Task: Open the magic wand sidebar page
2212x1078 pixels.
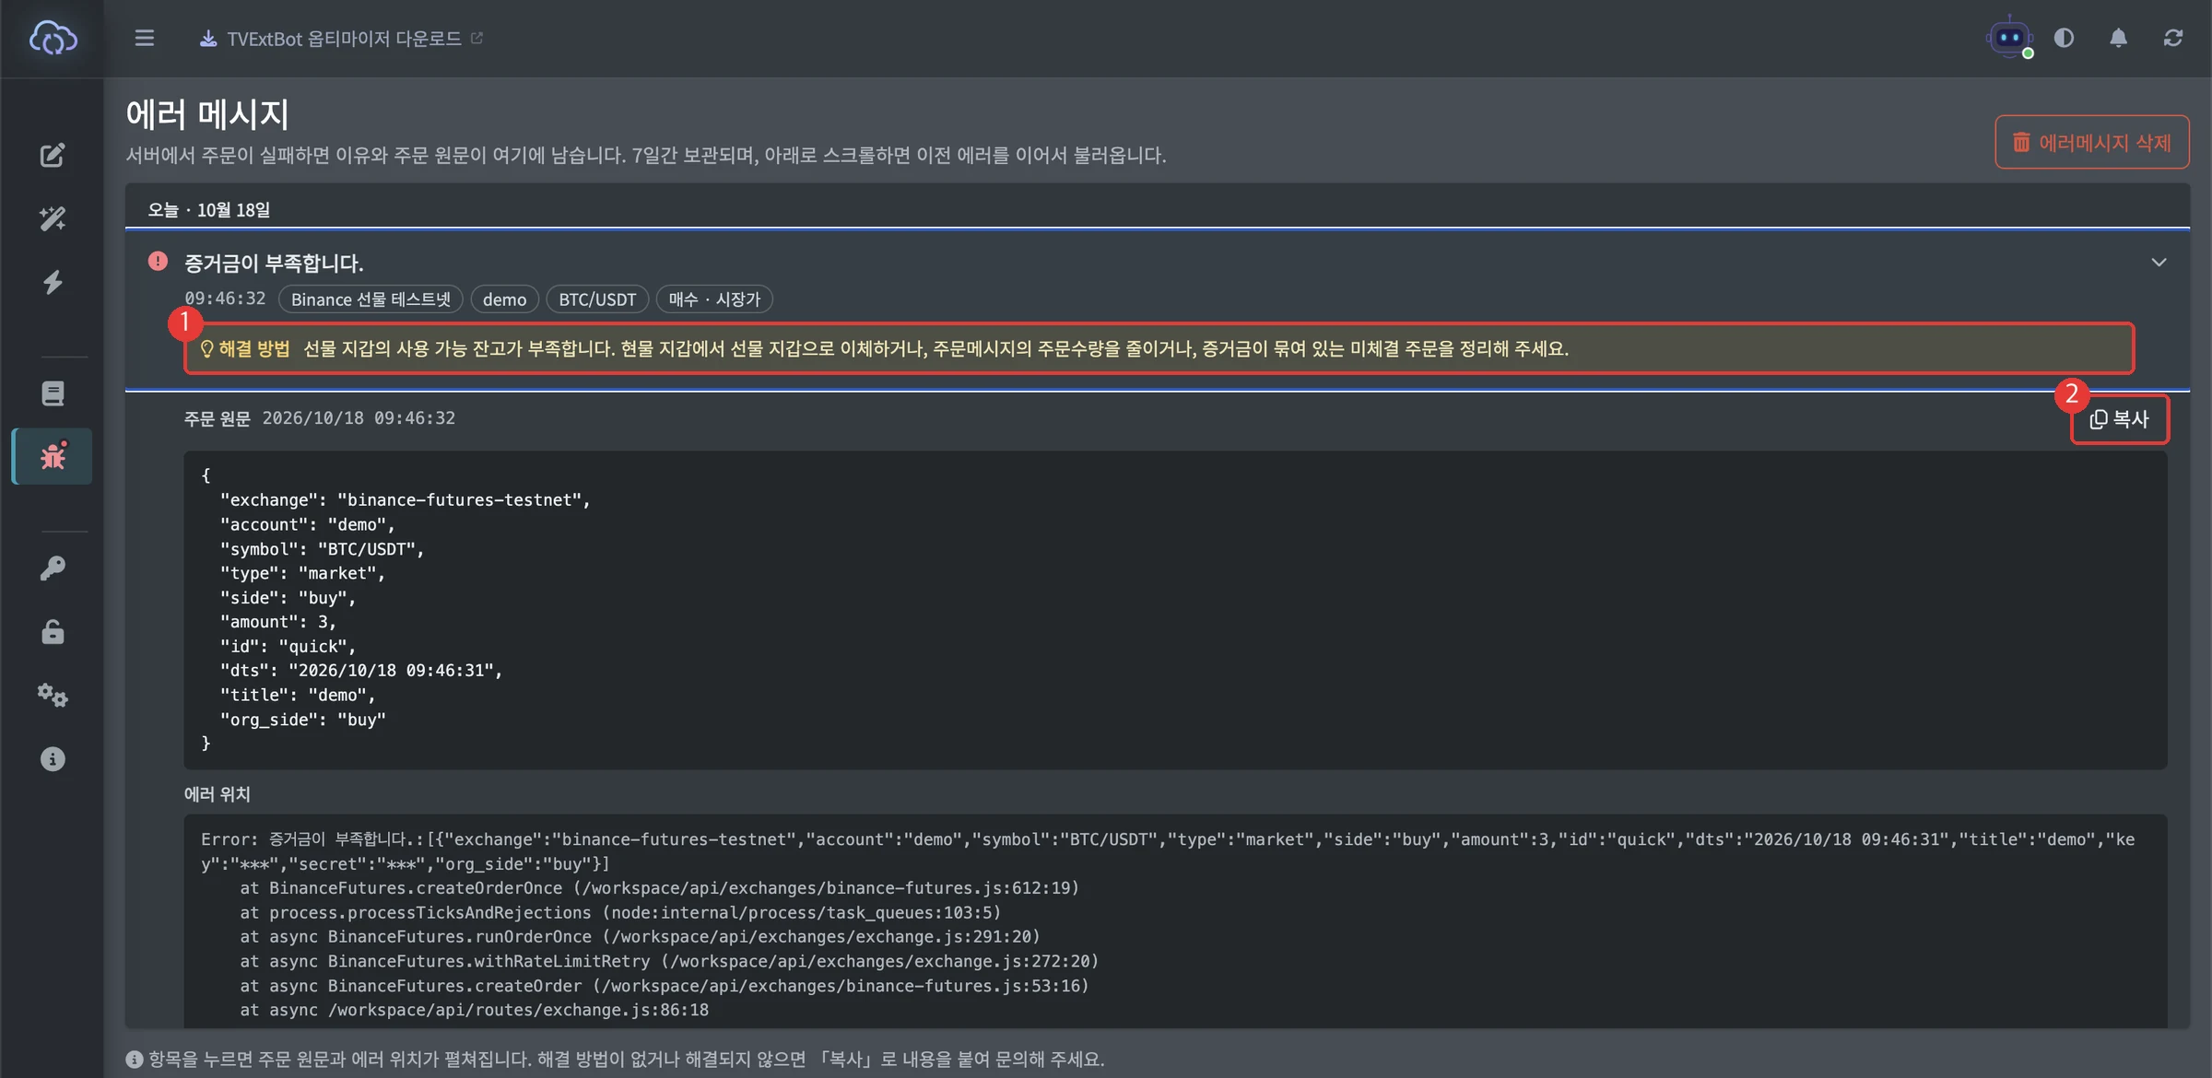Action: 53,218
